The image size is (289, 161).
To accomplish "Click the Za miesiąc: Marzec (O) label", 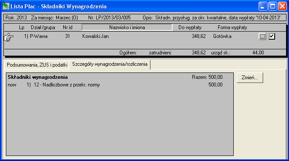I will (54, 18).
